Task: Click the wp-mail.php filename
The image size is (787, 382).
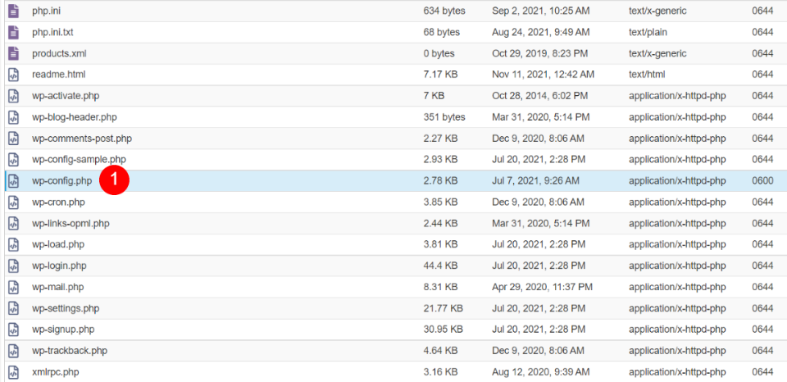Action: click(57, 287)
